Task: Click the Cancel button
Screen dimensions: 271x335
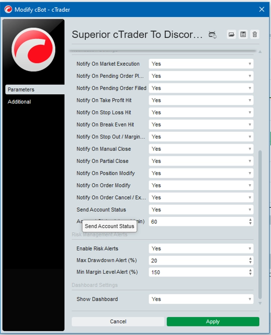Action: pos(118,321)
